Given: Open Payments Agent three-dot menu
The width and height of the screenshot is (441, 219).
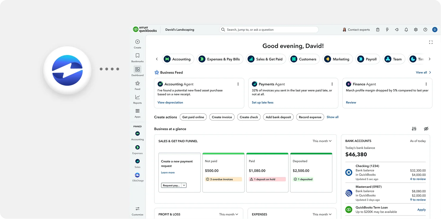Looking at the screenshot, I should (332, 84).
